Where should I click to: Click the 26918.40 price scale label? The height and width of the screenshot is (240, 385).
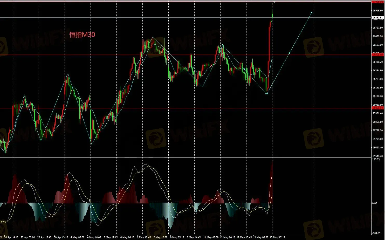coord(378,11)
